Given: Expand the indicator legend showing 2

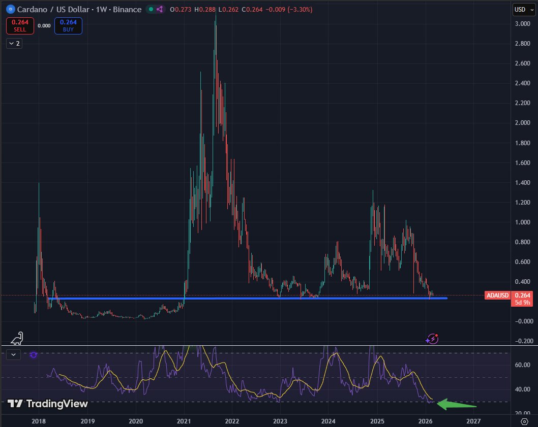Looking at the screenshot, I should 14,44.
